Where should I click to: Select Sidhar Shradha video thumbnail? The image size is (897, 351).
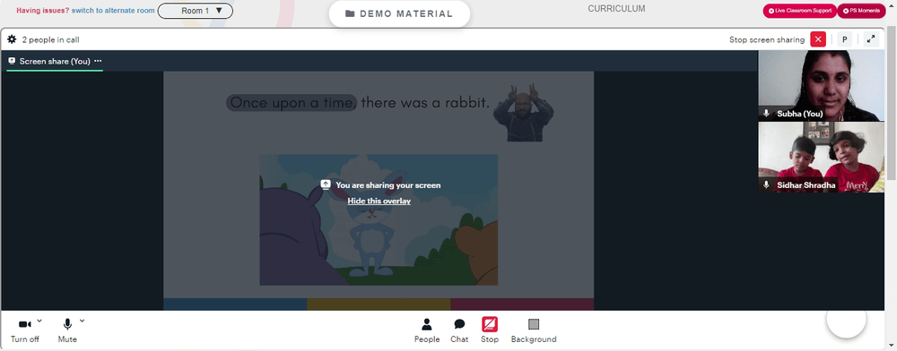coord(821,157)
